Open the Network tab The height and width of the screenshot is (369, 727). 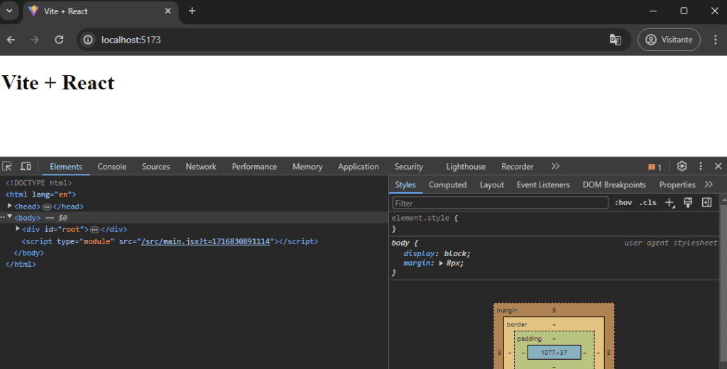tap(201, 167)
